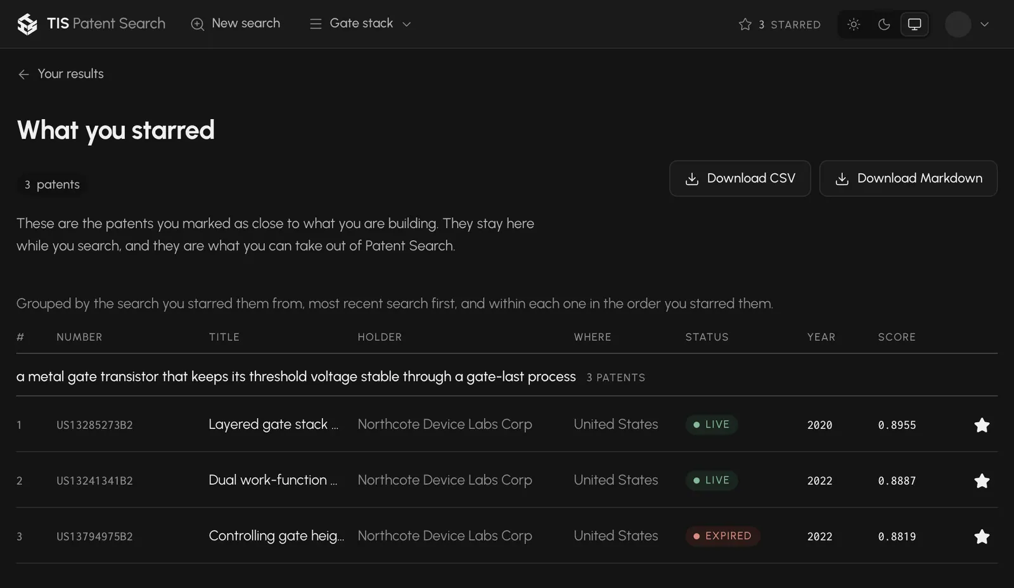The height and width of the screenshot is (588, 1014).
Task: Open the Controlling gate height patent title
Action: pyautogui.click(x=276, y=536)
